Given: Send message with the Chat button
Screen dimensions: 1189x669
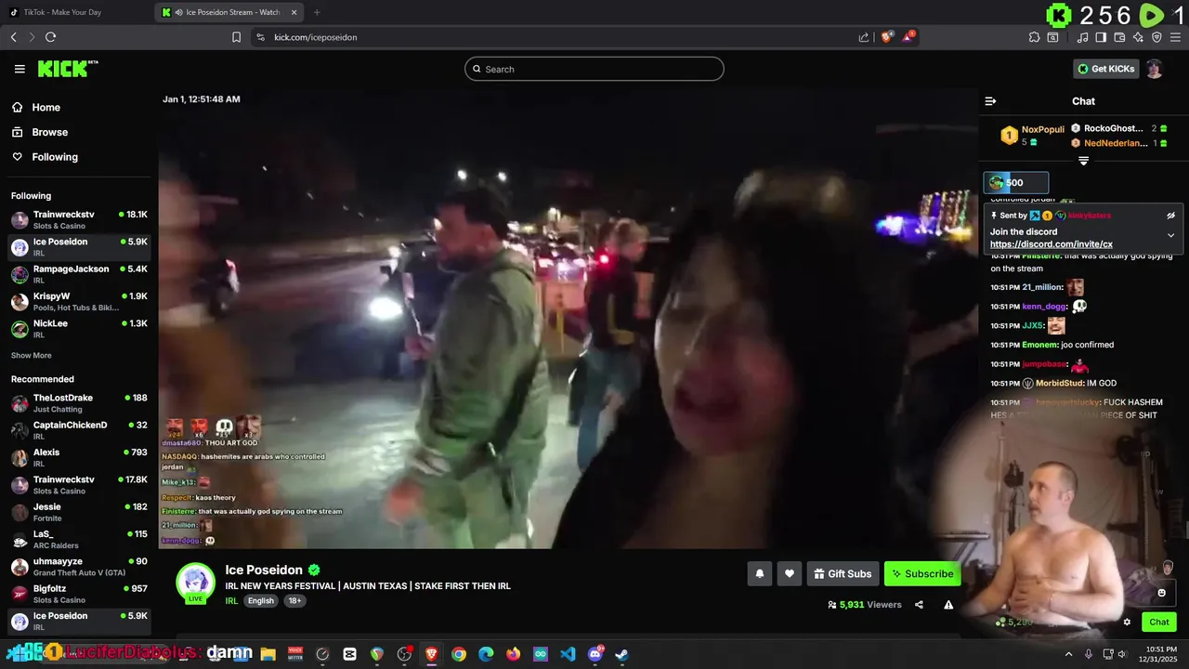Looking at the screenshot, I should (1159, 623).
